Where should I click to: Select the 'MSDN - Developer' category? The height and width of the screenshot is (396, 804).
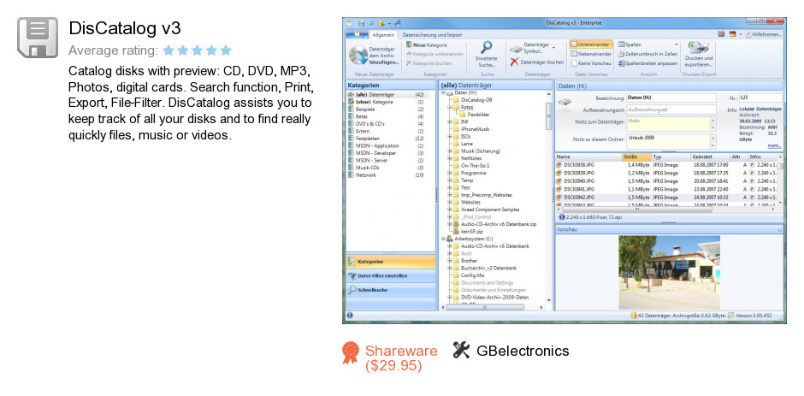(x=387, y=153)
